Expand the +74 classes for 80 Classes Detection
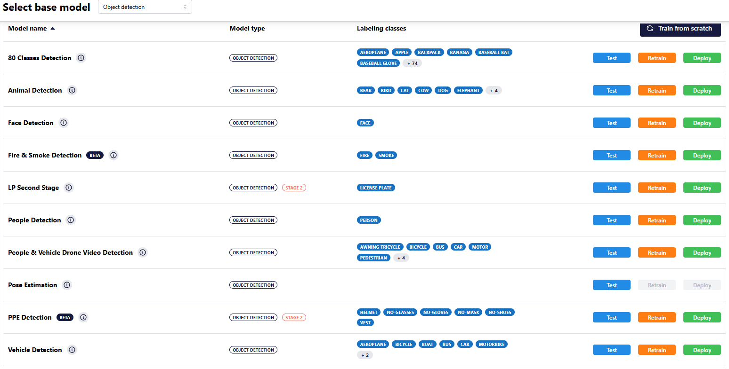This screenshot has height=369, width=729. [x=412, y=63]
